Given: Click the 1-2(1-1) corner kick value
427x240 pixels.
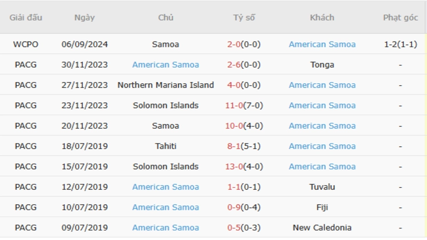Looking at the screenshot, I should tap(400, 44).
